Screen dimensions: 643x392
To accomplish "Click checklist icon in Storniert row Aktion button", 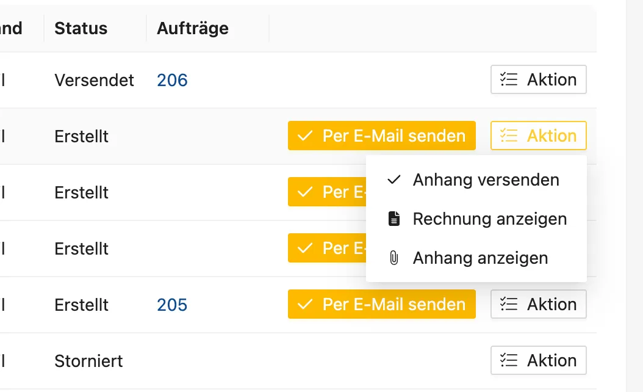I will (x=509, y=360).
